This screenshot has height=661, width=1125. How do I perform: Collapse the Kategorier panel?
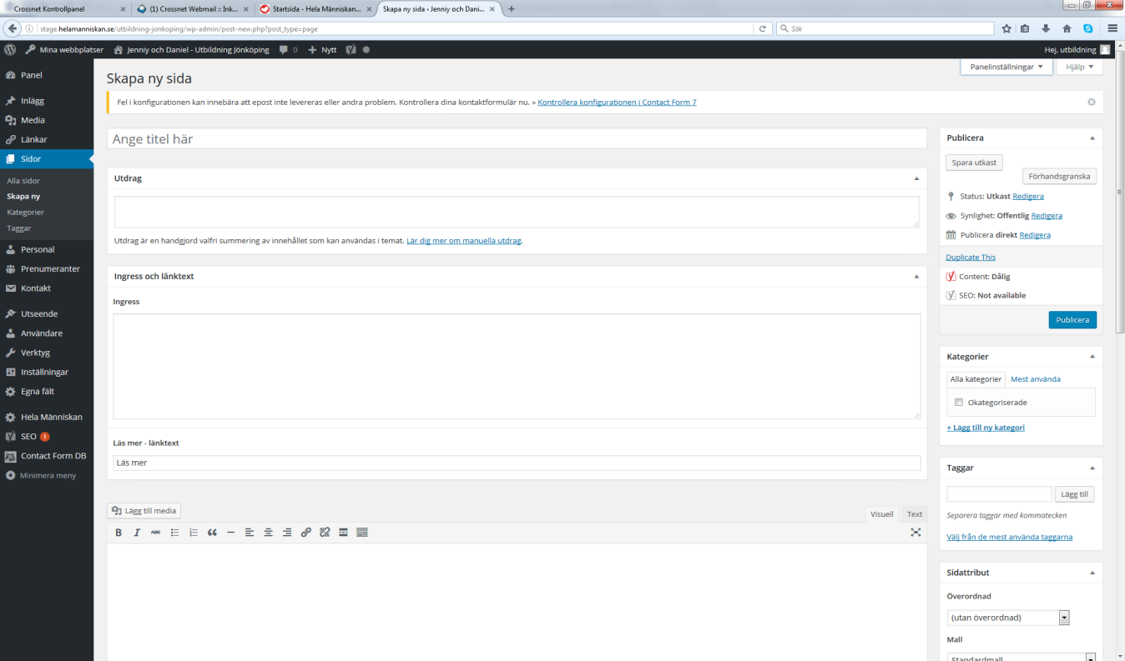point(1092,357)
